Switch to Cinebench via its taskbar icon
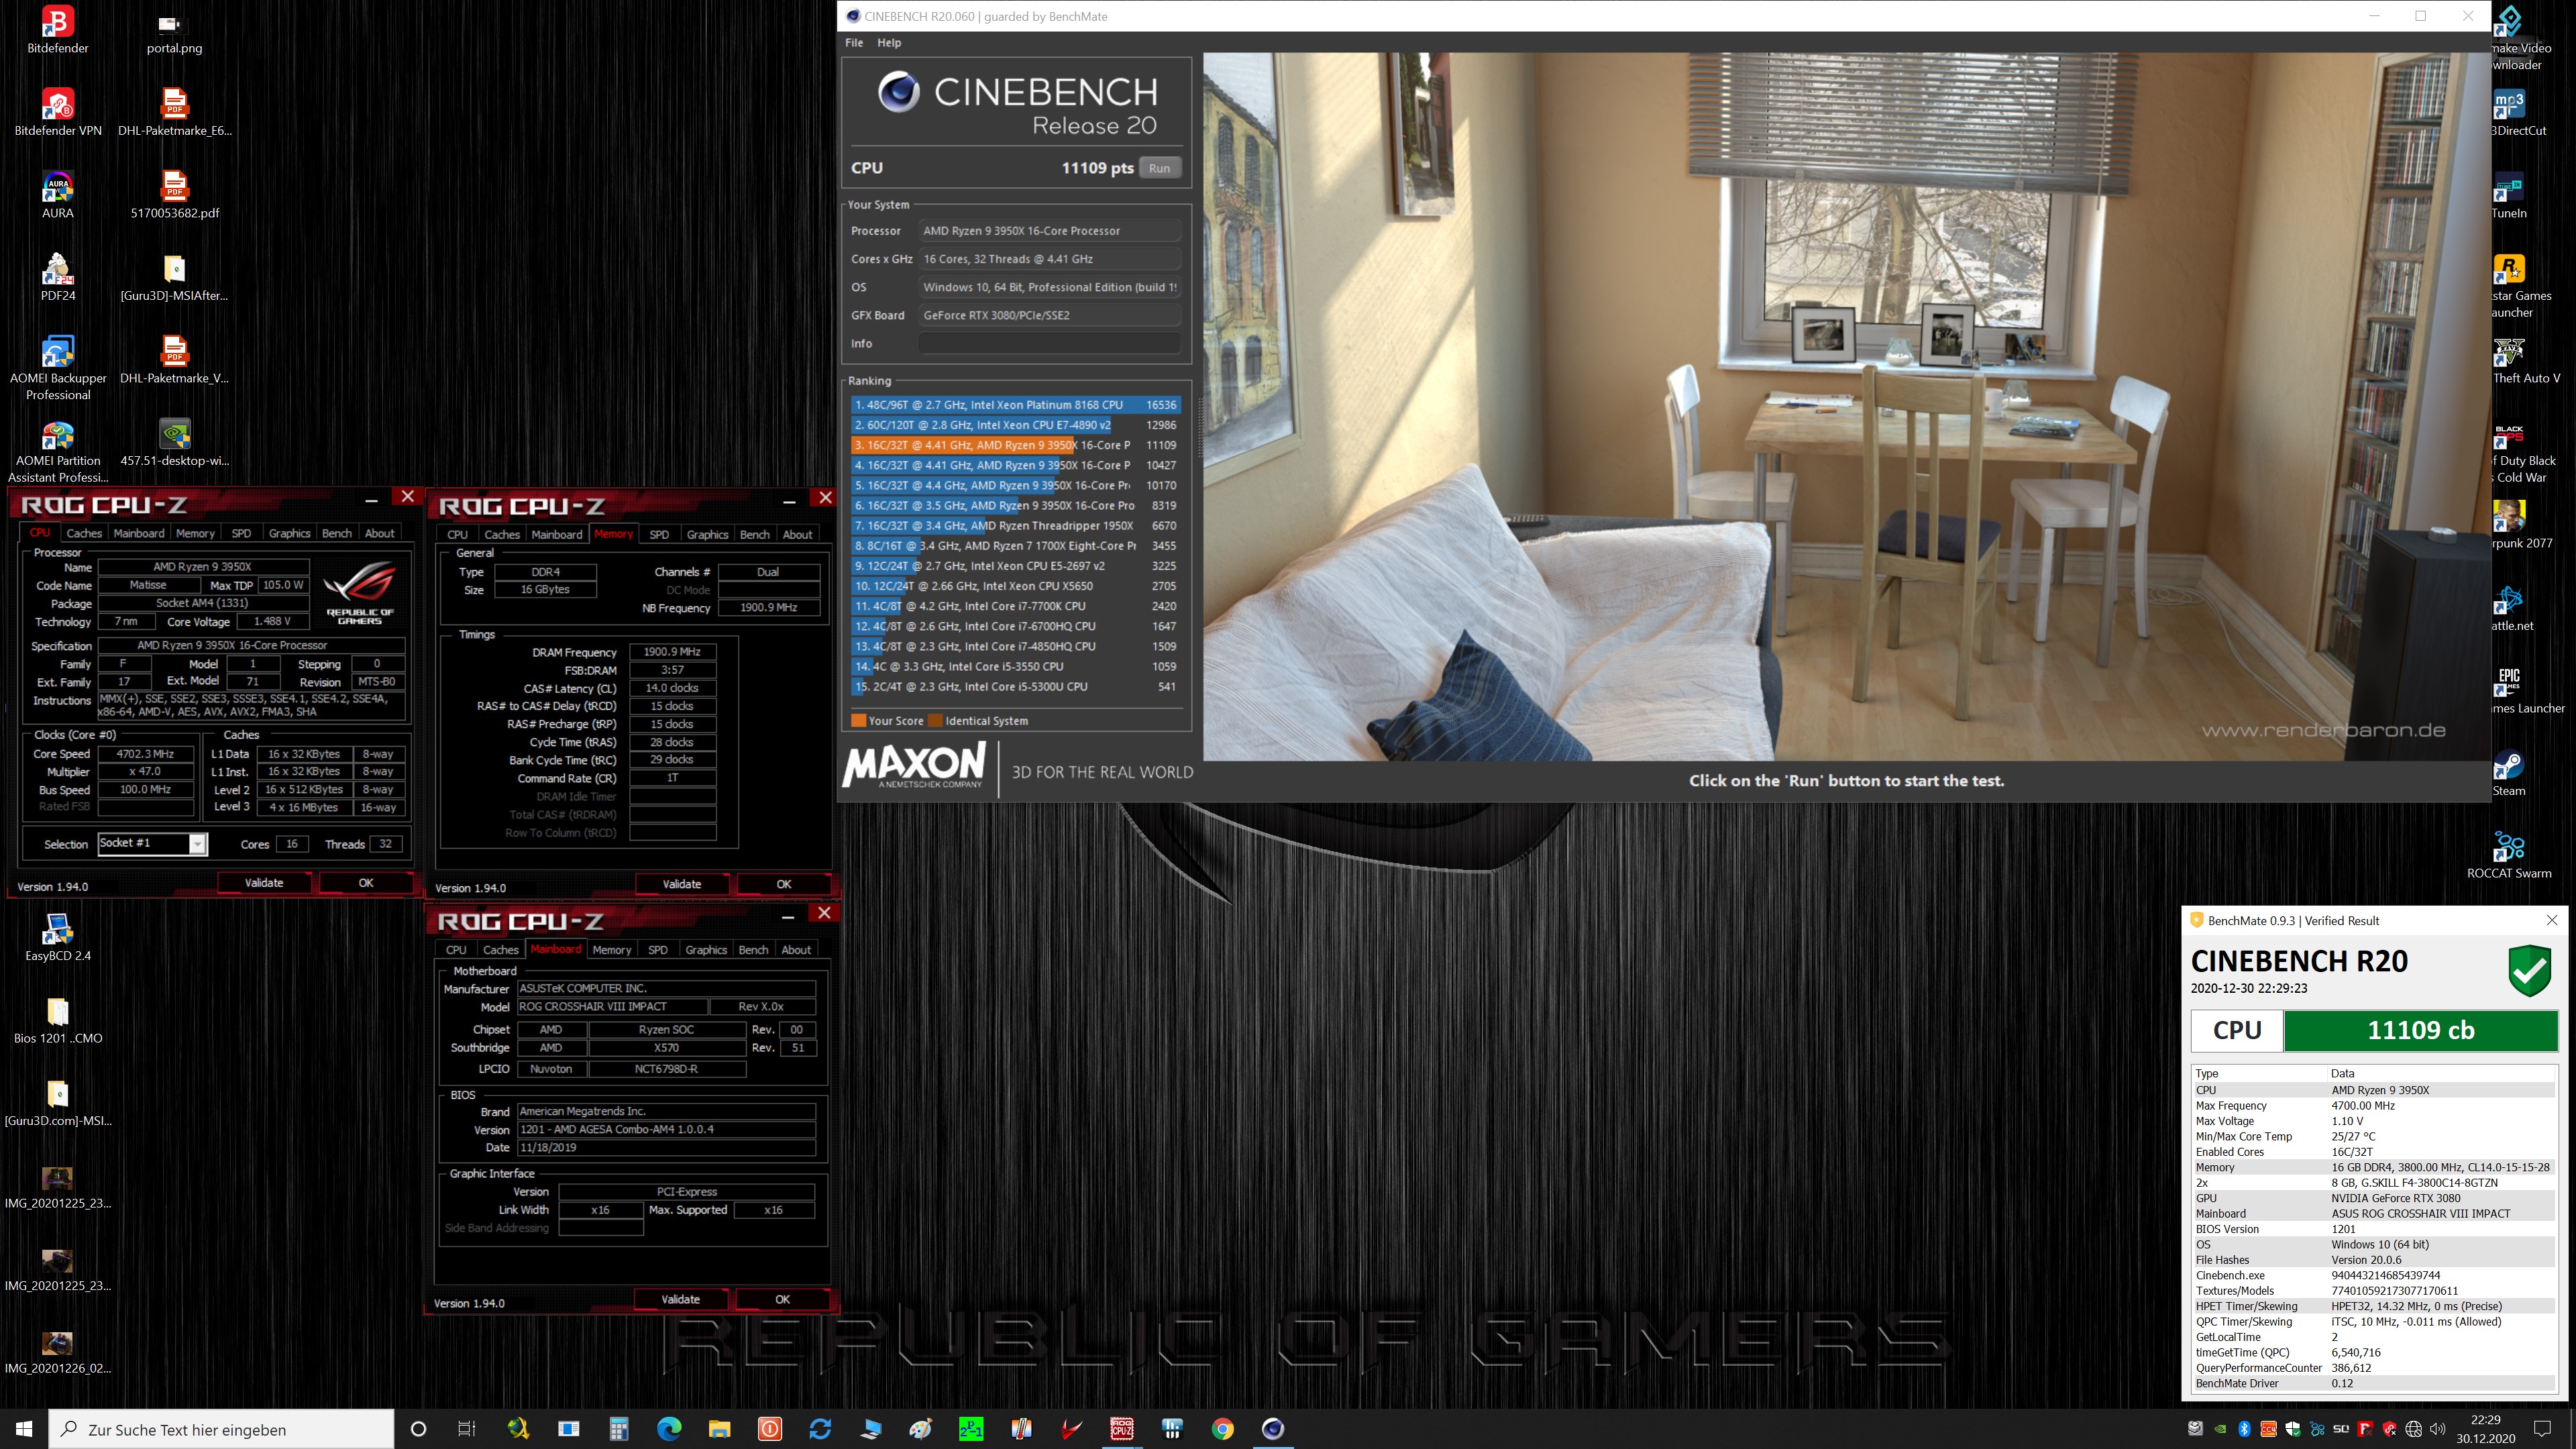Image resolution: width=2576 pixels, height=1449 pixels. [1272, 1428]
